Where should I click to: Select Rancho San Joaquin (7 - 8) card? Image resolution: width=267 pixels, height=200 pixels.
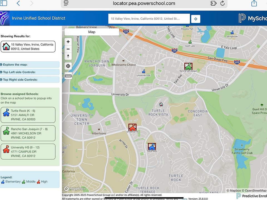28,133
